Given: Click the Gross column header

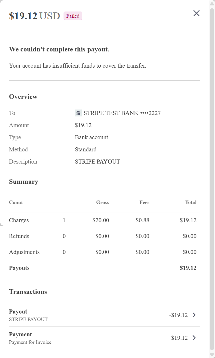Looking at the screenshot, I should [x=103, y=202].
